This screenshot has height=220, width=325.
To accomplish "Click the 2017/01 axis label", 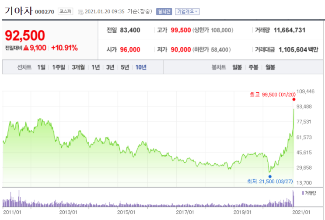I will [x=185, y=212].
